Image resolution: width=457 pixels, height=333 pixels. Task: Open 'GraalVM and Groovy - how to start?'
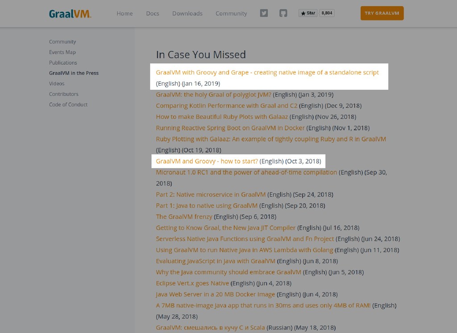click(x=207, y=161)
